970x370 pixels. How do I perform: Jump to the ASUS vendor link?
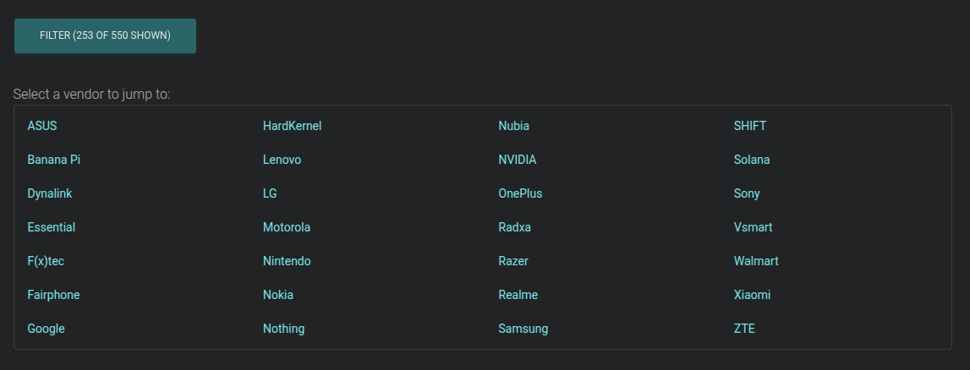coord(42,126)
